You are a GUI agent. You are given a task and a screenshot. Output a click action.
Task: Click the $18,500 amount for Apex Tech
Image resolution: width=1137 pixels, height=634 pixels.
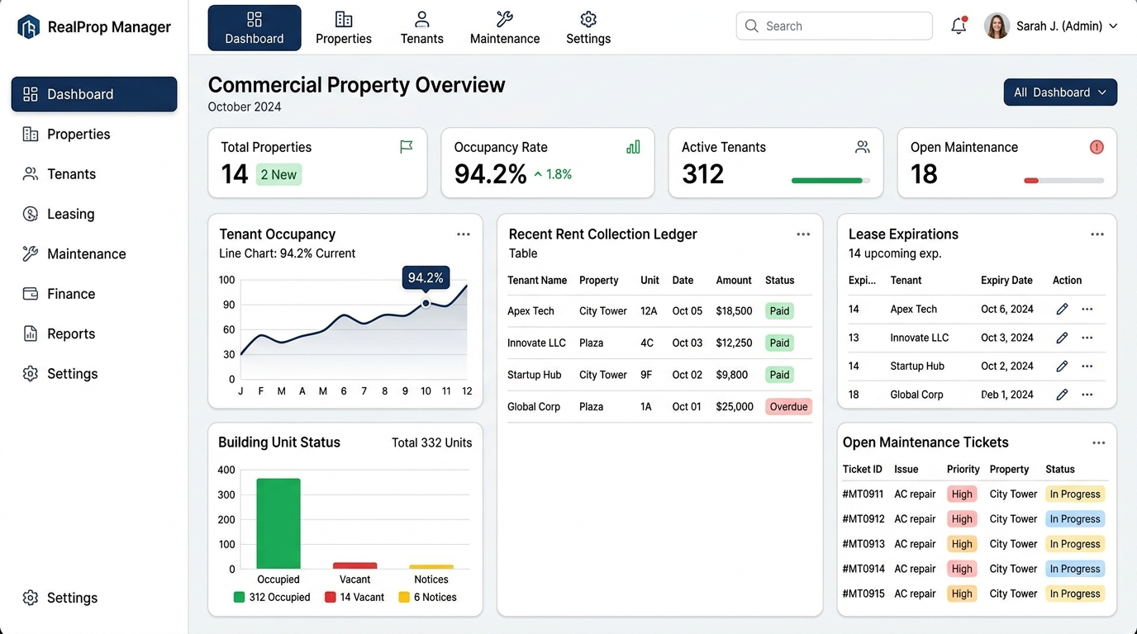tap(734, 311)
